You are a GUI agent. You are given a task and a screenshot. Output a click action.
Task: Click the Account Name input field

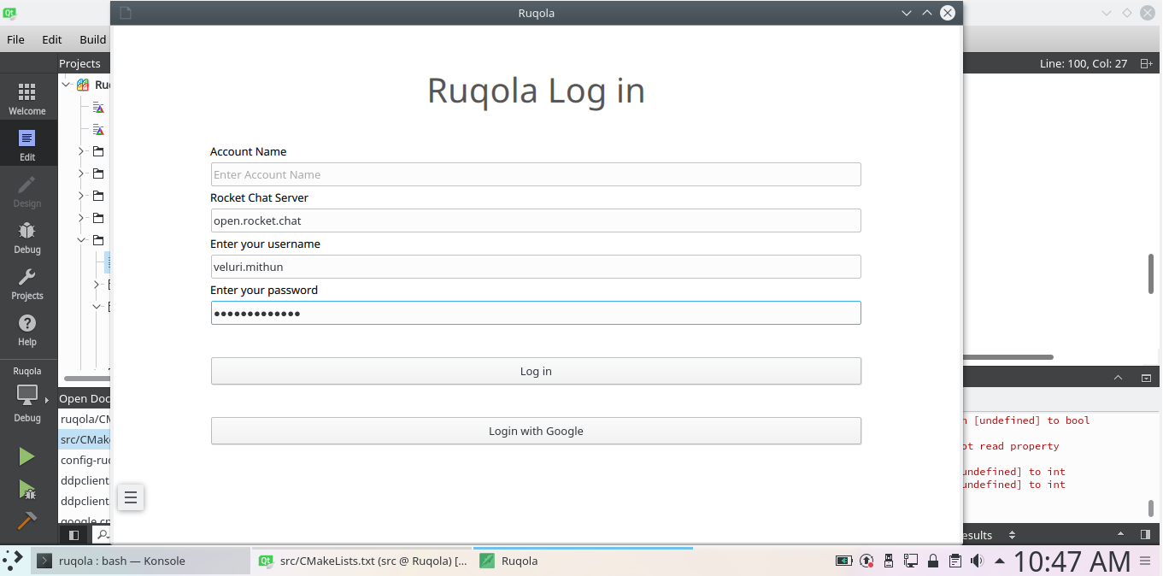point(536,174)
